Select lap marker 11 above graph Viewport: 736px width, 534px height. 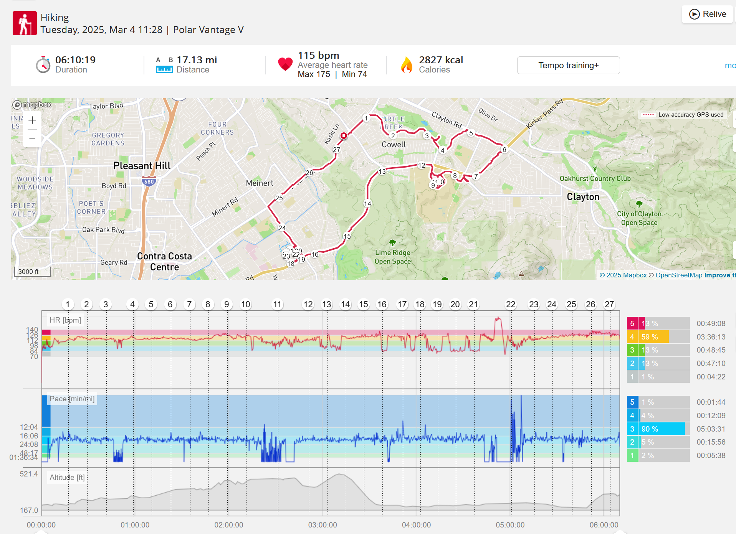click(x=277, y=305)
